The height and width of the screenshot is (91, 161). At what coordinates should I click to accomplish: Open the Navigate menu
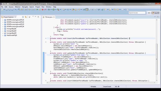pos(25,7)
